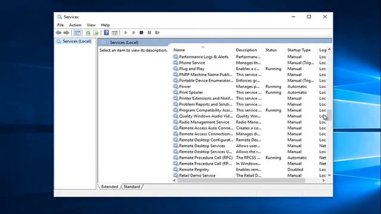Click the Automatic startup type of Power

pos(297,86)
